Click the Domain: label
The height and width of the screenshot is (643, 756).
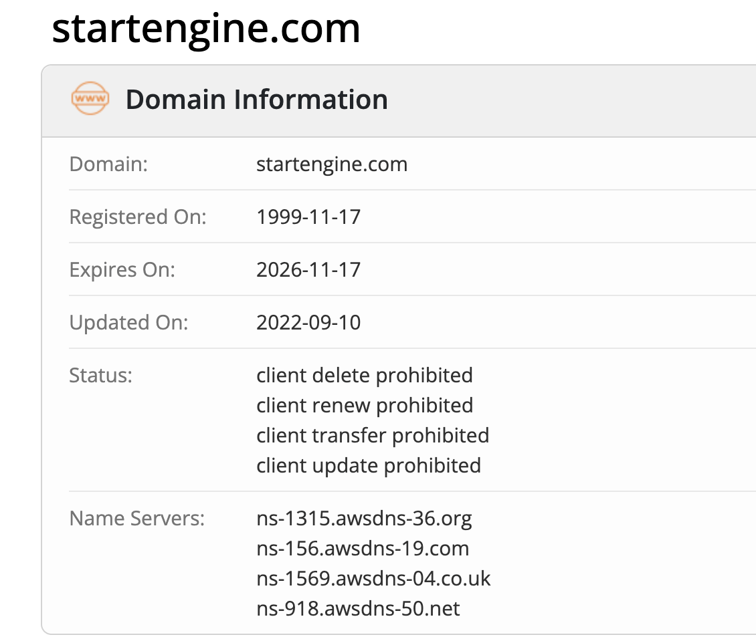(x=108, y=164)
